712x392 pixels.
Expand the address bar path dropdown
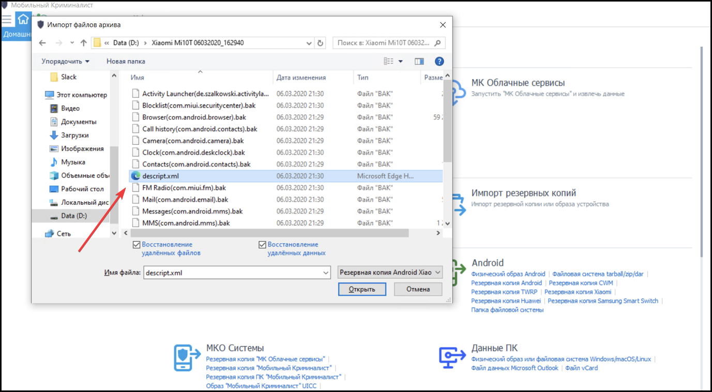[x=309, y=43]
